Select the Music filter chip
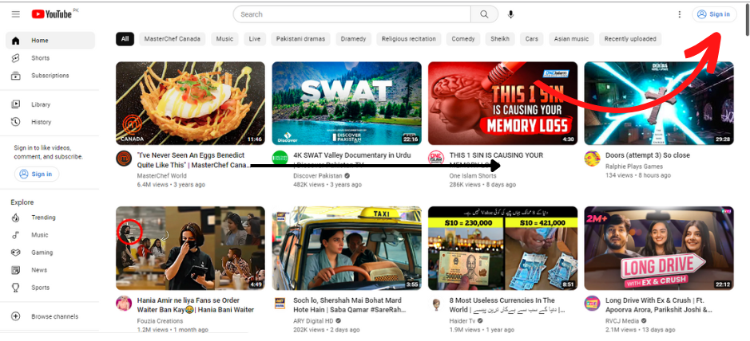 [x=224, y=39]
